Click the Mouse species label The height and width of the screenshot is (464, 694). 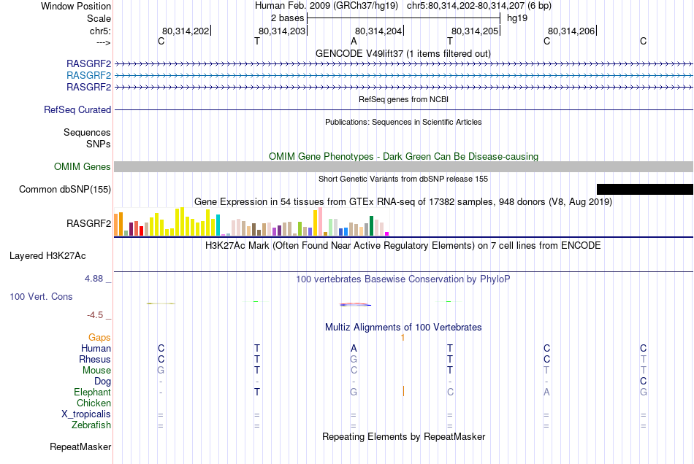tap(96, 371)
